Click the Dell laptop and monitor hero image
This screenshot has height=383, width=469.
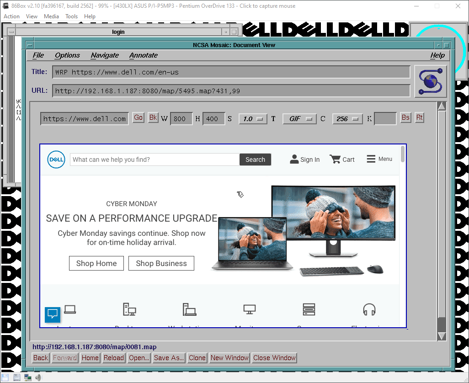(x=304, y=230)
